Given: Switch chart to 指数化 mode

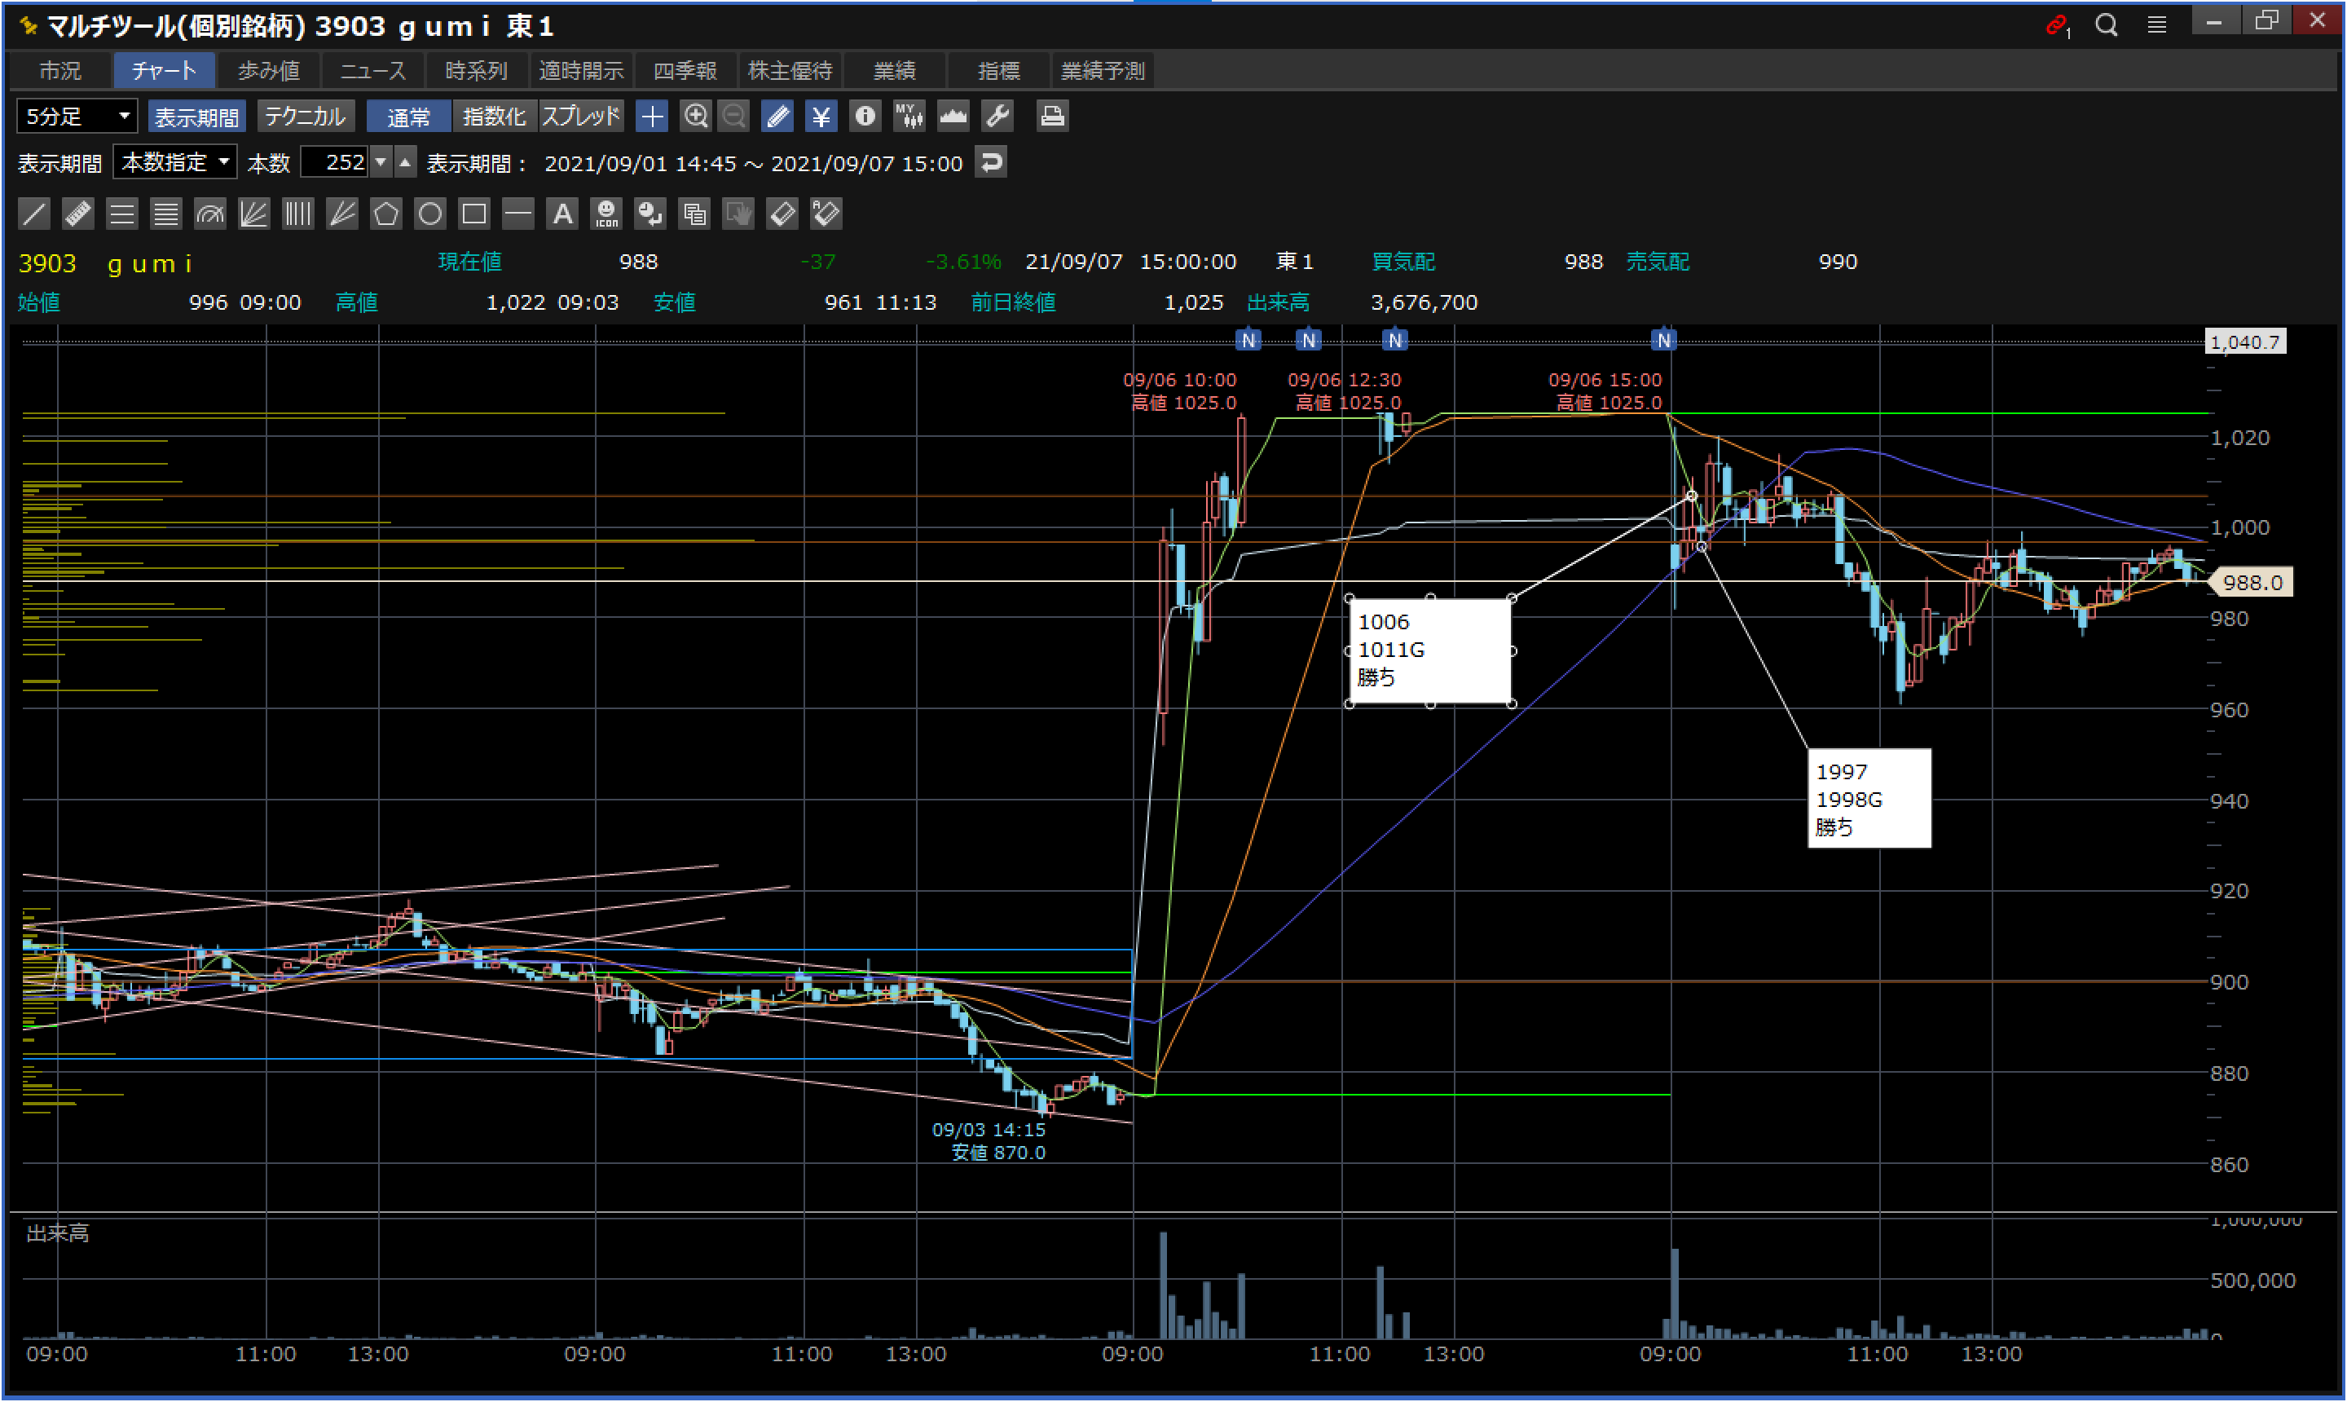Looking at the screenshot, I should [x=494, y=117].
